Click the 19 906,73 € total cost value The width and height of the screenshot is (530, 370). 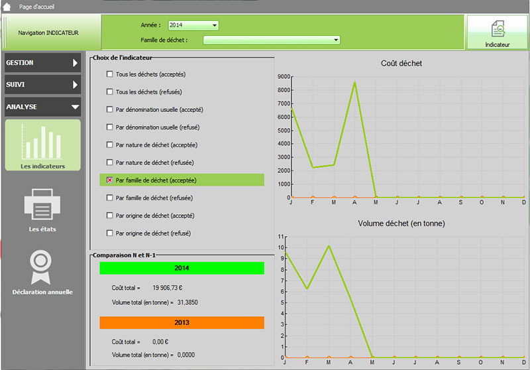click(168, 288)
